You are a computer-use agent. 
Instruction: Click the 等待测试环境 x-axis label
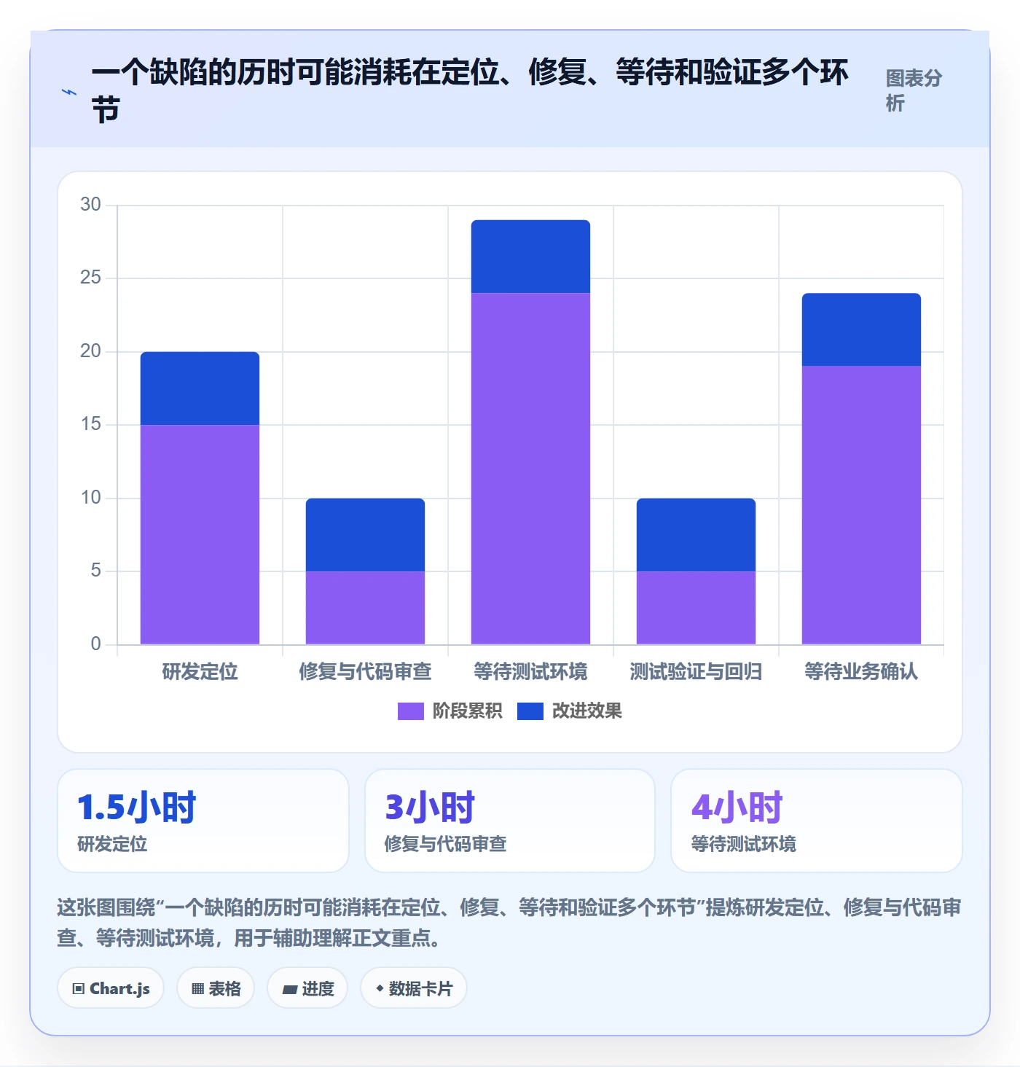[x=530, y=671]
